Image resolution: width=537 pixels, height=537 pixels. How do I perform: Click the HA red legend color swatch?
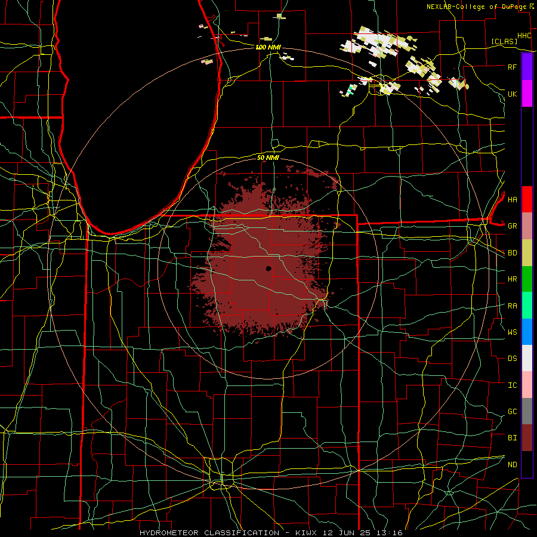pos(527,199)
